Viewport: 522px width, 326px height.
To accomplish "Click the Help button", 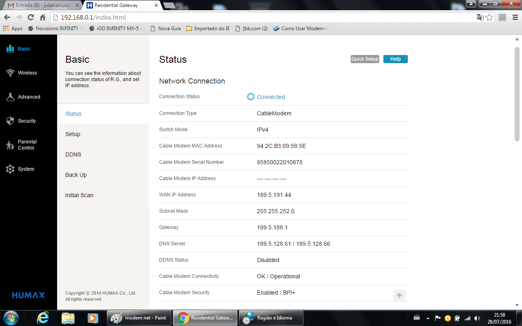I will point(396,59).
